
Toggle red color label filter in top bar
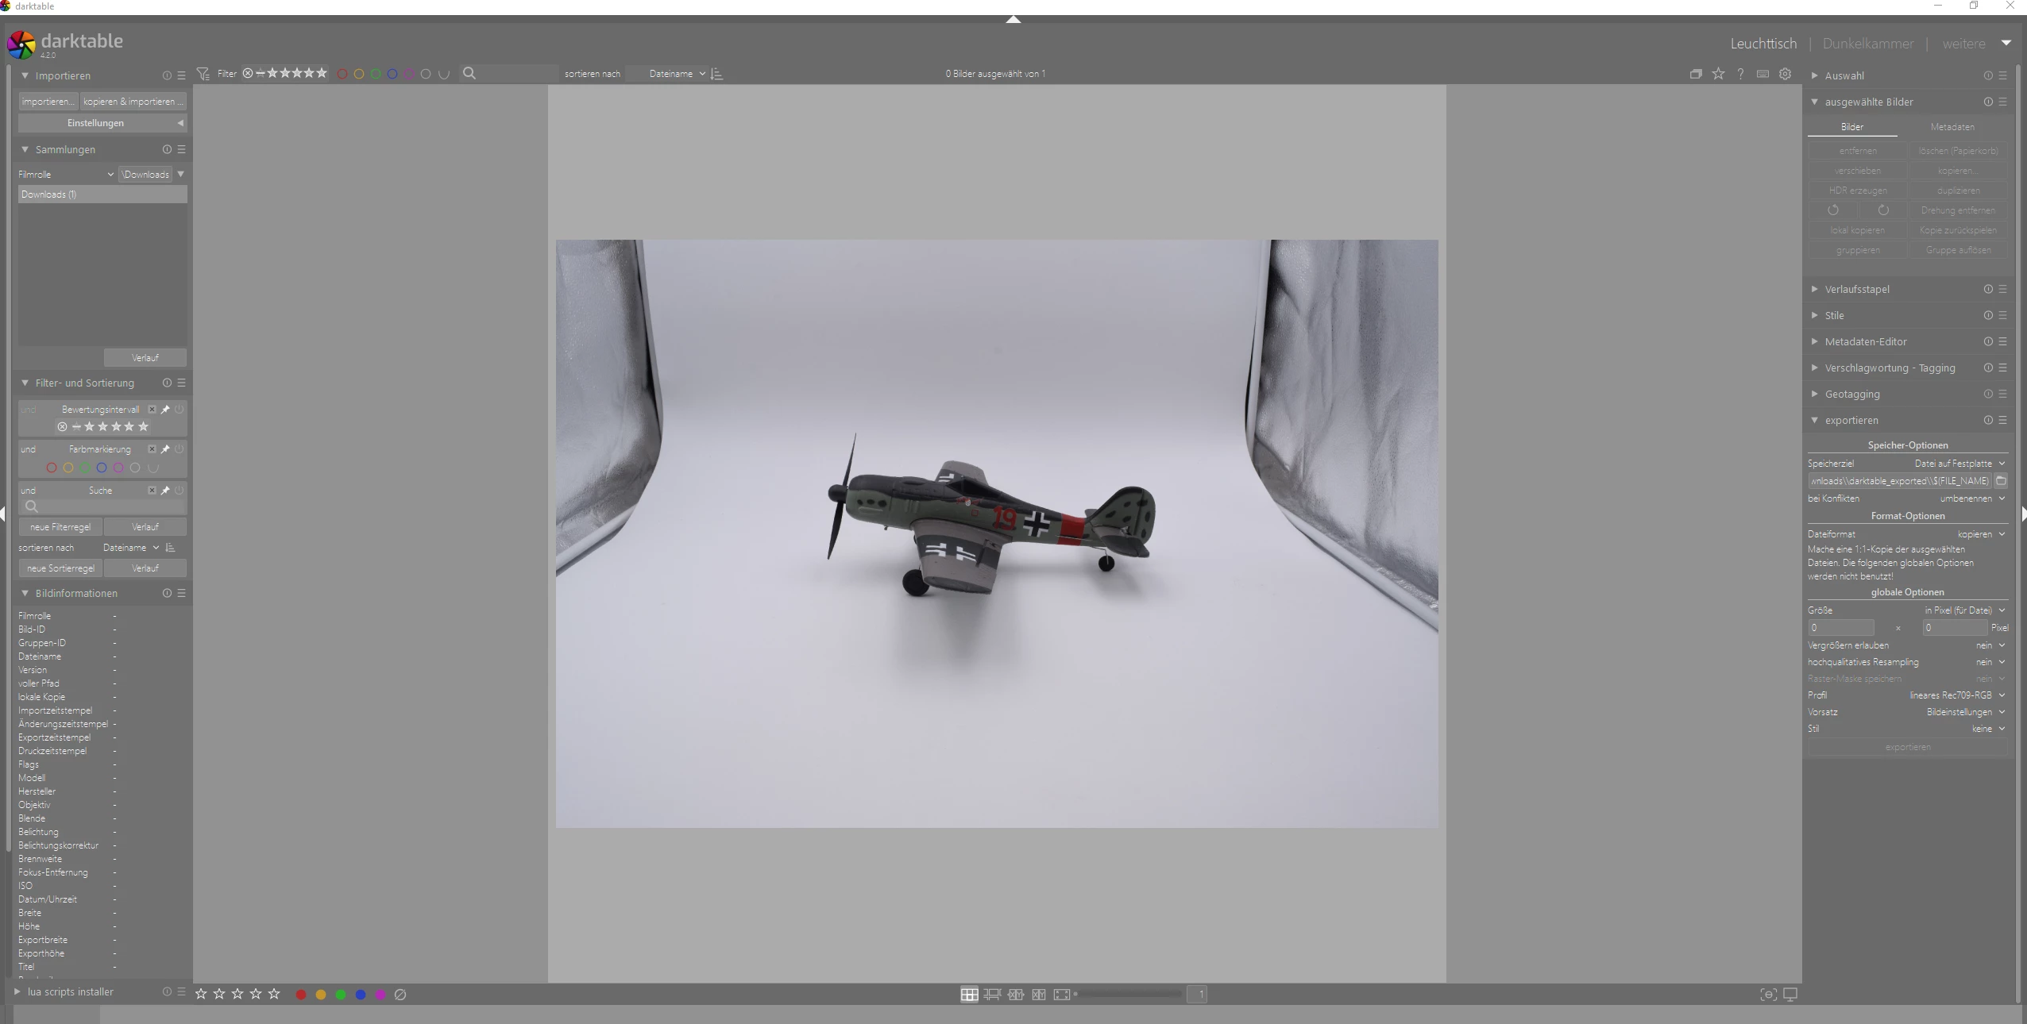pos(342,74)
